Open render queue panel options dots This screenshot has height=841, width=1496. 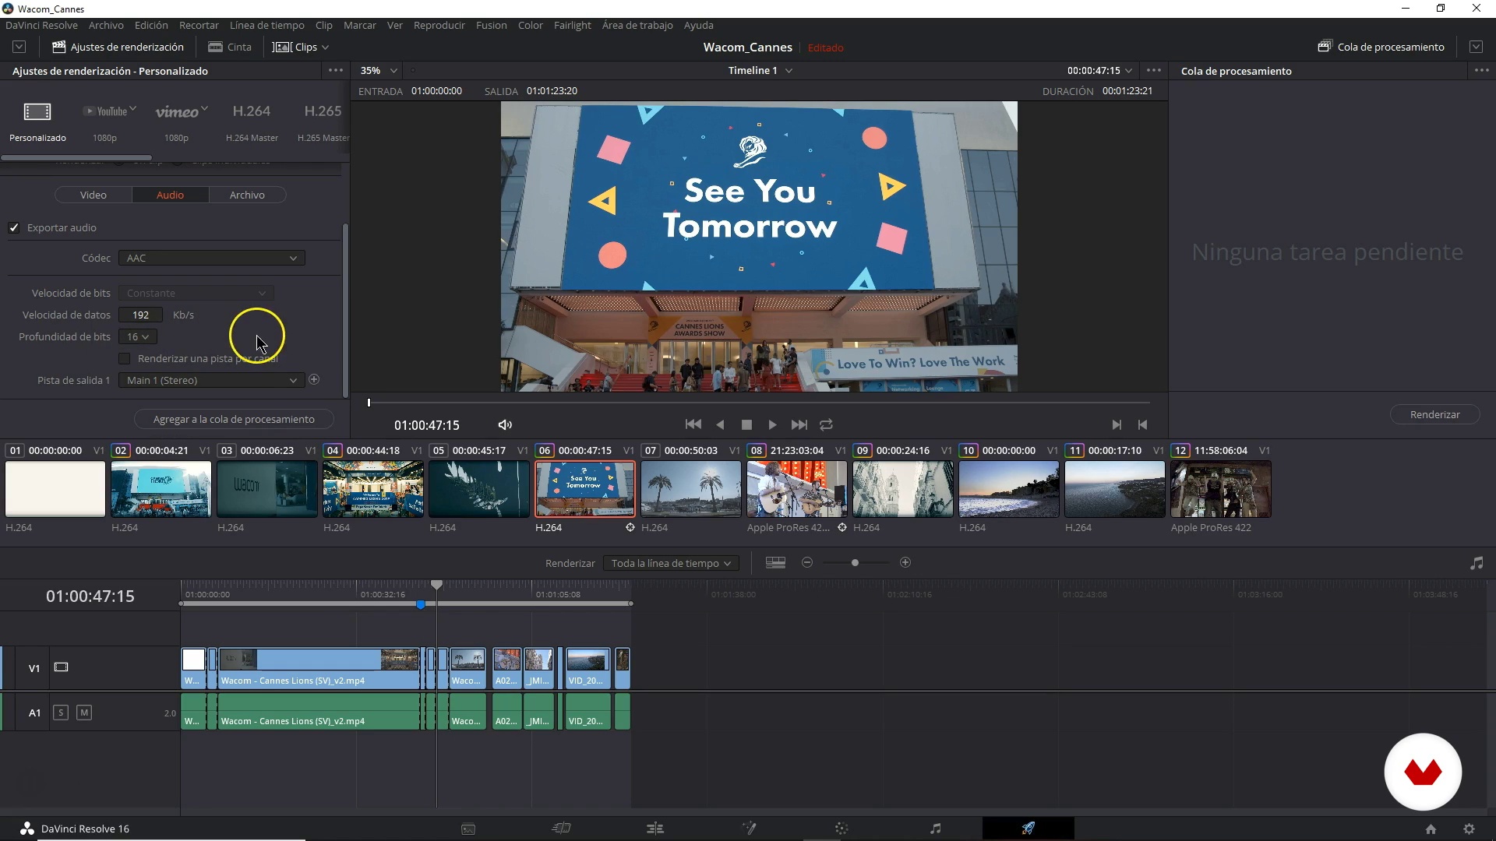[1481, 71]
